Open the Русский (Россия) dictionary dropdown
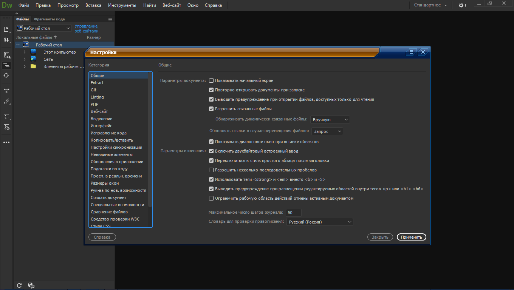The image size is (514, 290). tap(319, 222)
